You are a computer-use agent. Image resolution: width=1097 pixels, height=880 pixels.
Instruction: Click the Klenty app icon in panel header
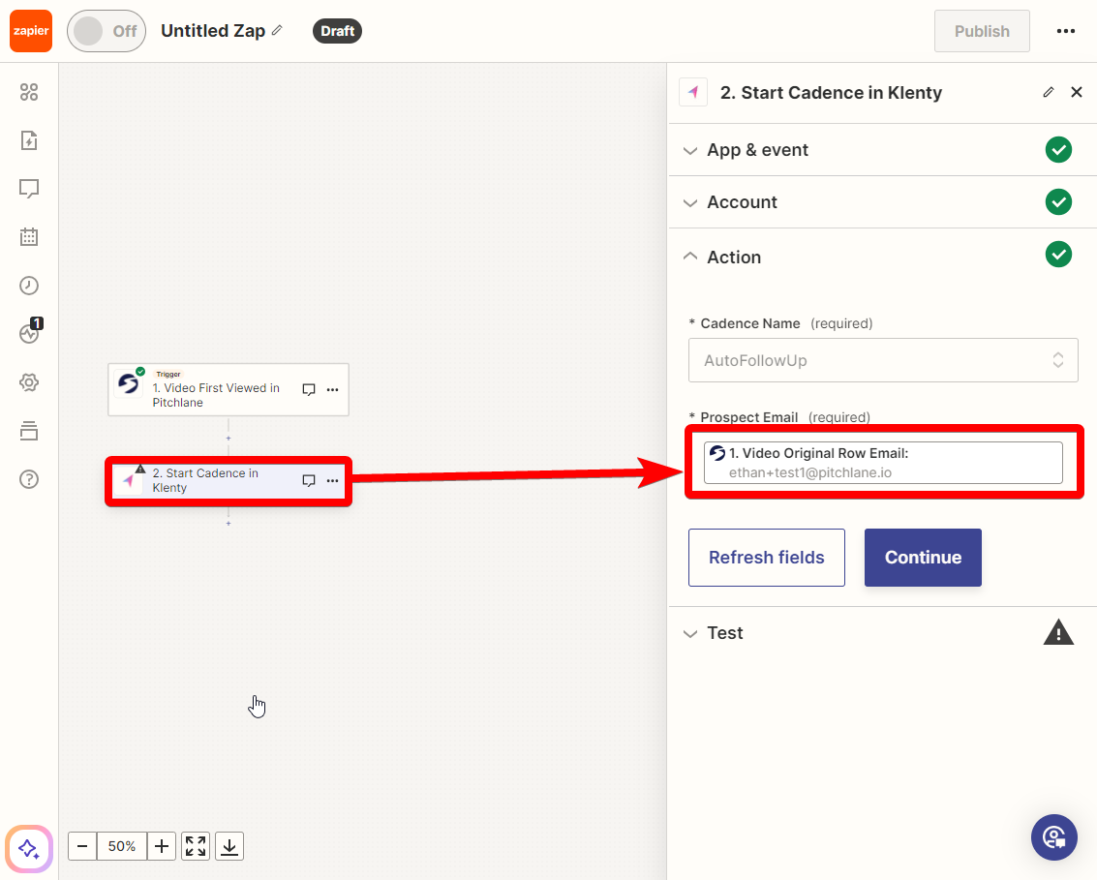[x=693, y=92]
